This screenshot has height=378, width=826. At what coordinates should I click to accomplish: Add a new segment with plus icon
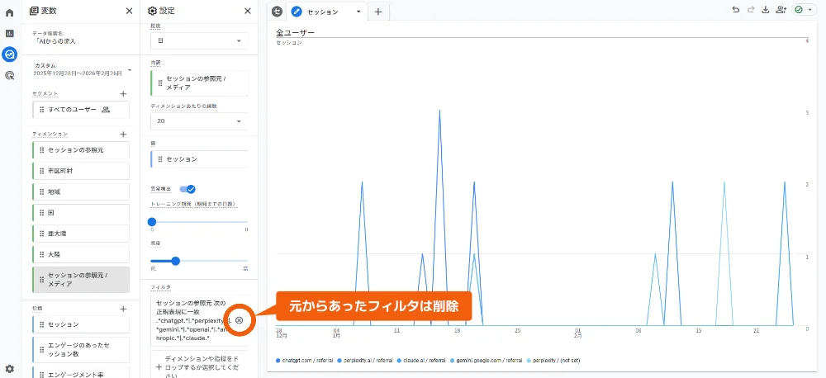tap(123, 94)
